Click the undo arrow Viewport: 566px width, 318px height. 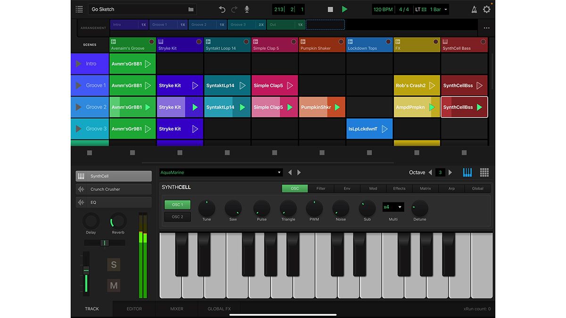[x=221, y=8]
